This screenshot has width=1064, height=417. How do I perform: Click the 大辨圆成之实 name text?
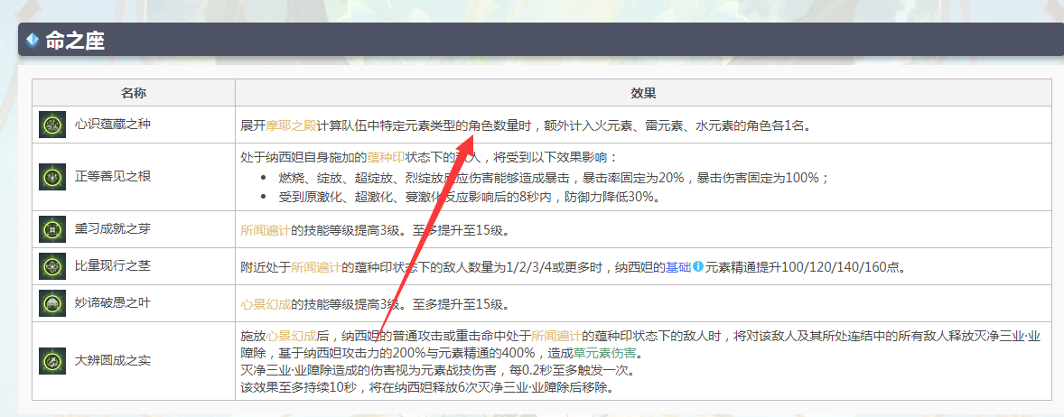pyautogui.click(x=113, y=361)
